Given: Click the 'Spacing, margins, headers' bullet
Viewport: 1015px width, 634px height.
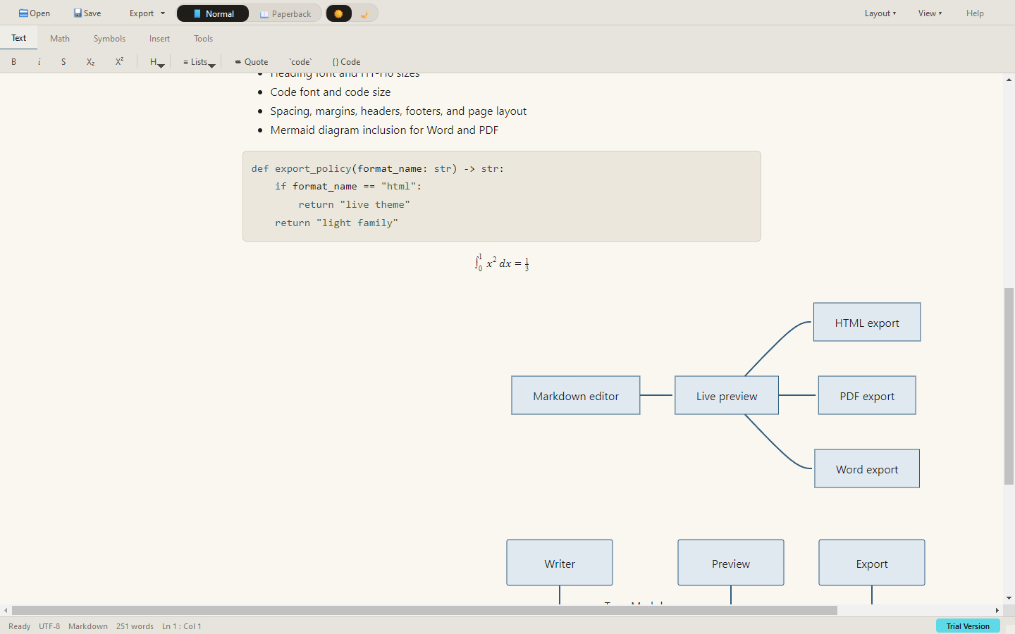Looking at the screenshot, I should (x=398, y=111).
